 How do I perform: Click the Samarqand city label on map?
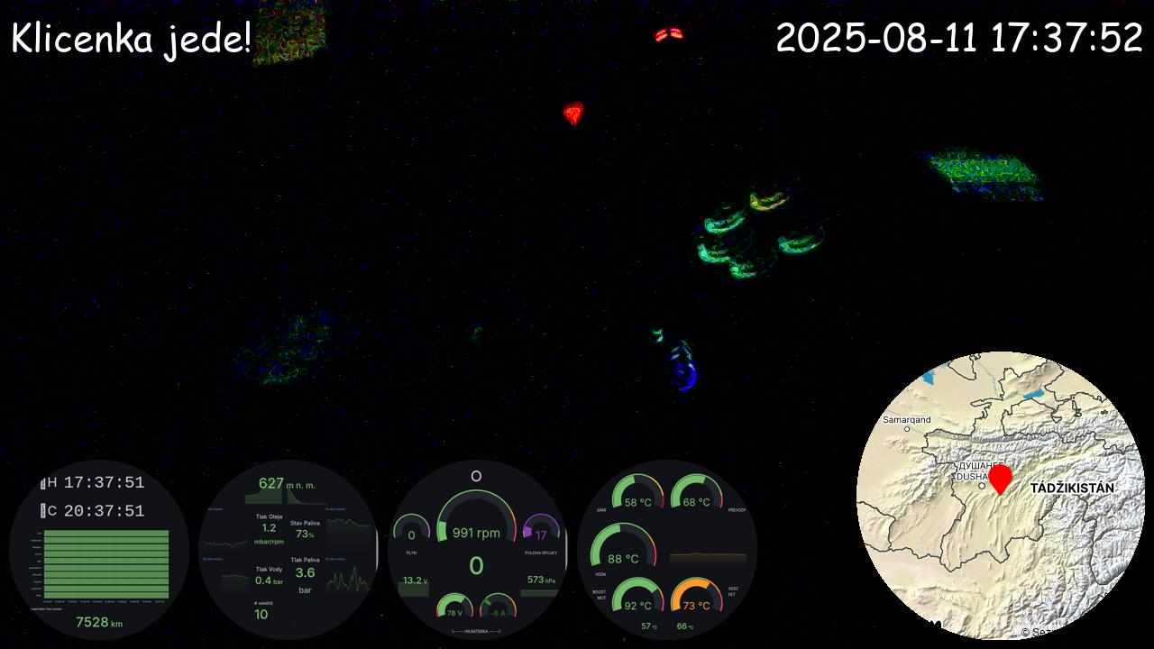click(906, 420)
